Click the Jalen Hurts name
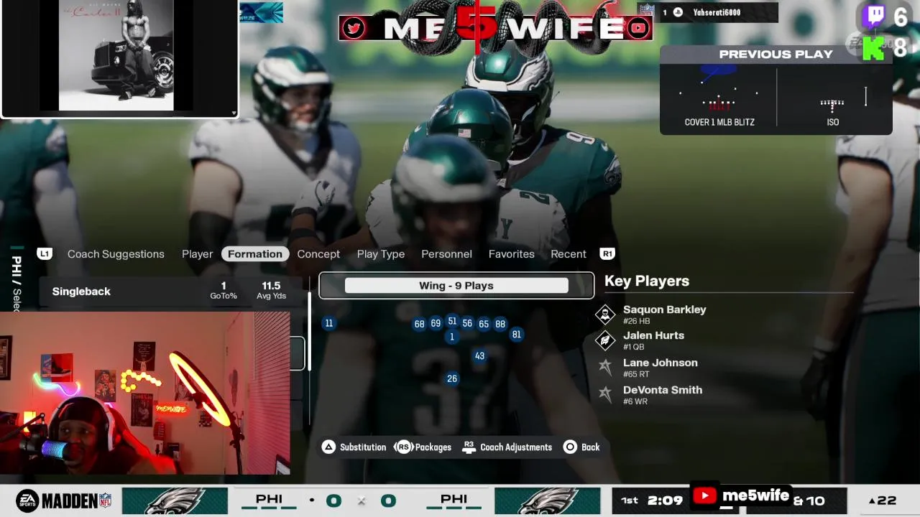This screenshot has height=517, width=920. tap(653, 335)
